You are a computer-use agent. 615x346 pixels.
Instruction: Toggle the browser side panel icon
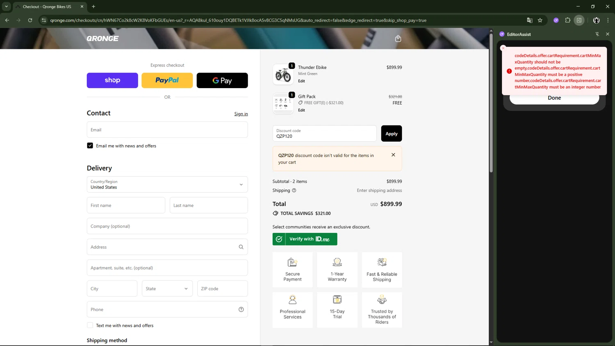pyautogui.click(x=579, y=20)
